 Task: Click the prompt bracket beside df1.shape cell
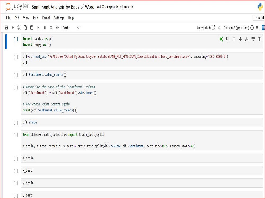click(x=16, y=123)
